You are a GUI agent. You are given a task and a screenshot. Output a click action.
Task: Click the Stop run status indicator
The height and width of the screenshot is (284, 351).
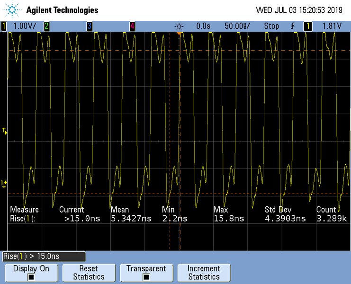click(x=271, y=26)
